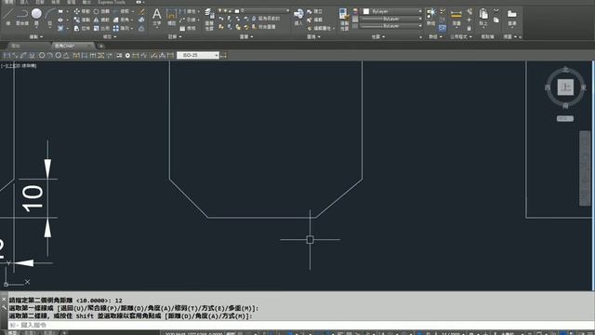The height and width of the screenshot is (335, 595).
Task: Expand the Block panel title
Action: (x=313, y=37)
